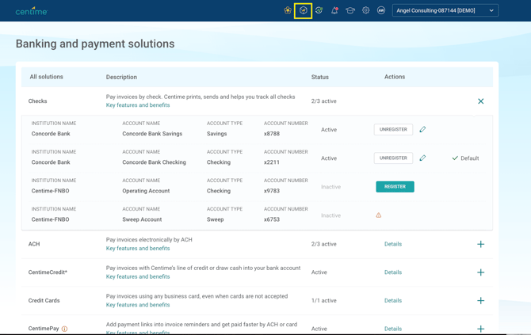Click the ACH 2/3 active status
This screenshot has height=335, width=531.
click(323, 244)
